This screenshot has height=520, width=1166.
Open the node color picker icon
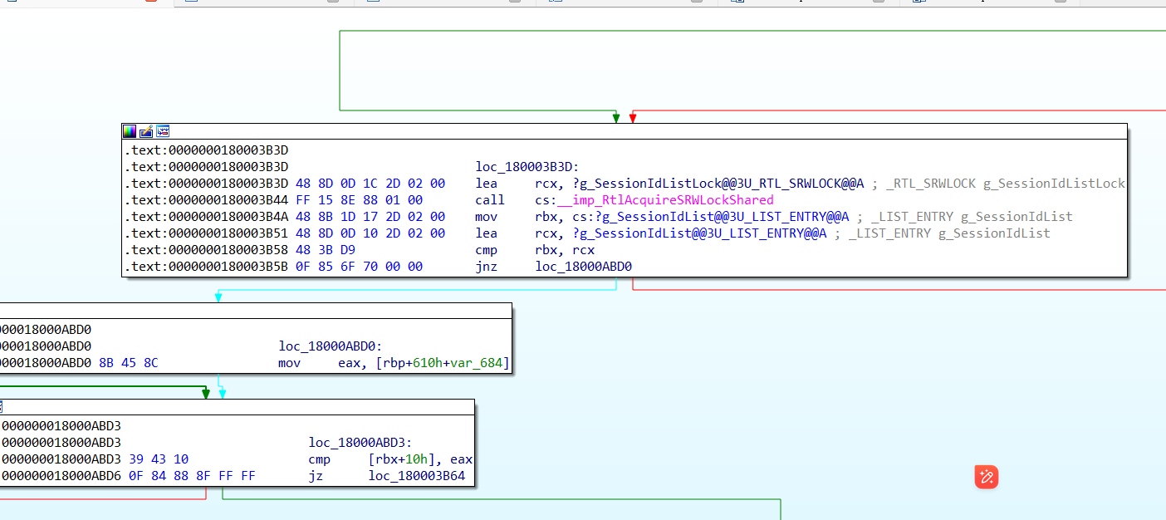129,131
